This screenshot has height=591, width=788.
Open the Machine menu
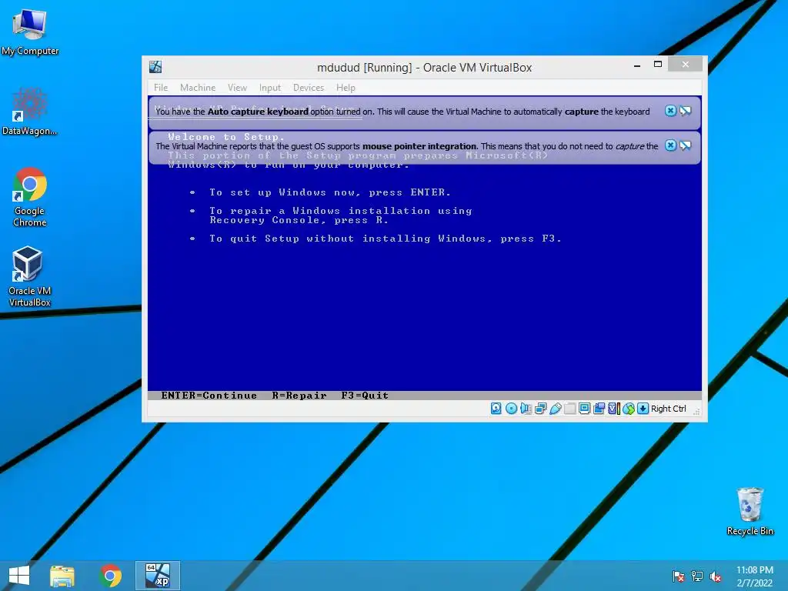point(198,88)
